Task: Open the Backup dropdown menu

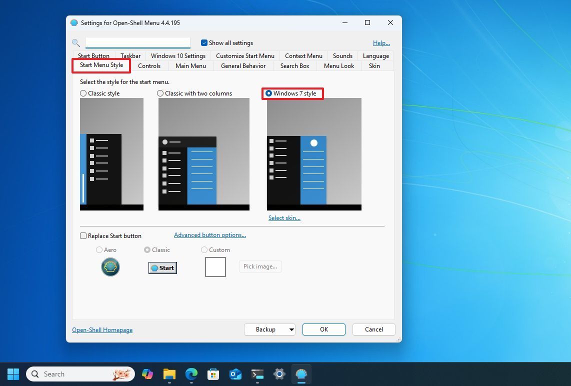Action: (x=269, y=329)
